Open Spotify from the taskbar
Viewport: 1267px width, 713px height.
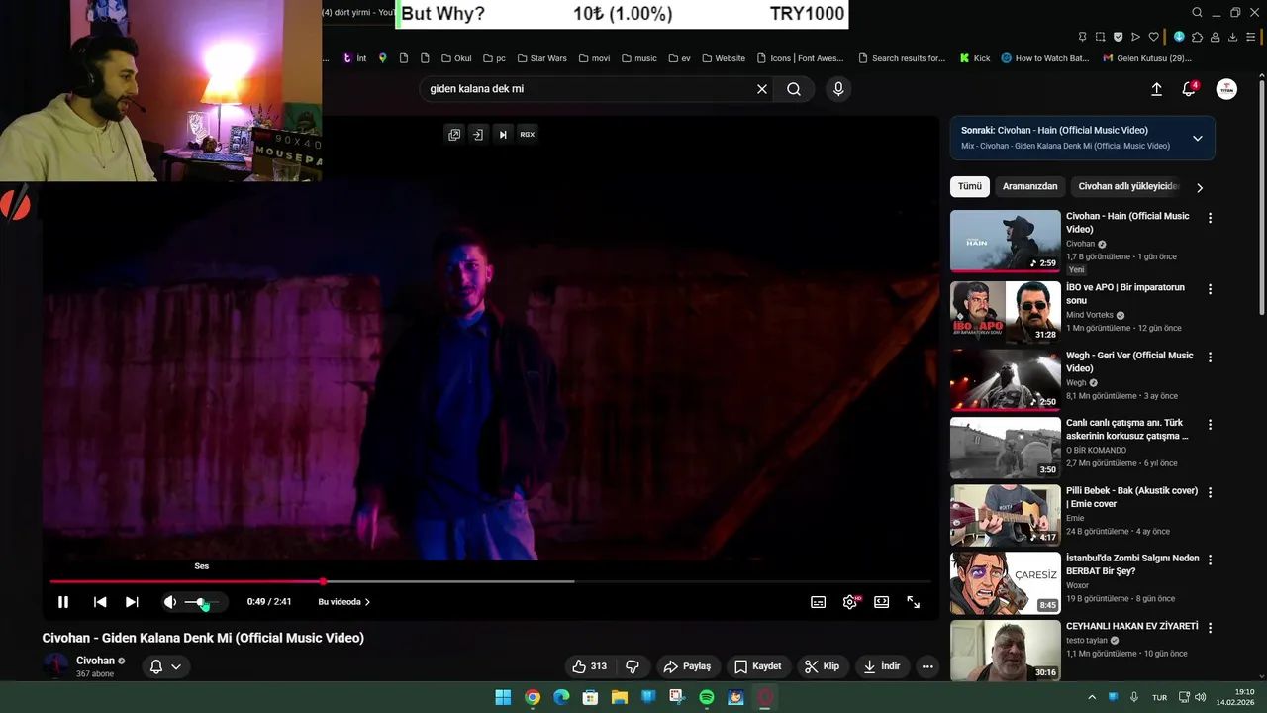coord(707,697)
